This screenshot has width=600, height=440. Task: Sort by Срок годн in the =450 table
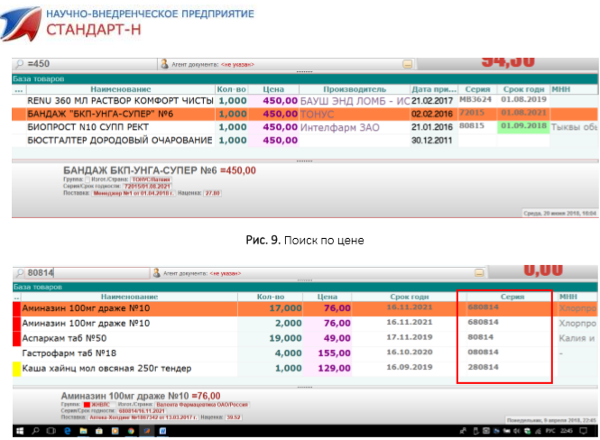coord(523,89)
